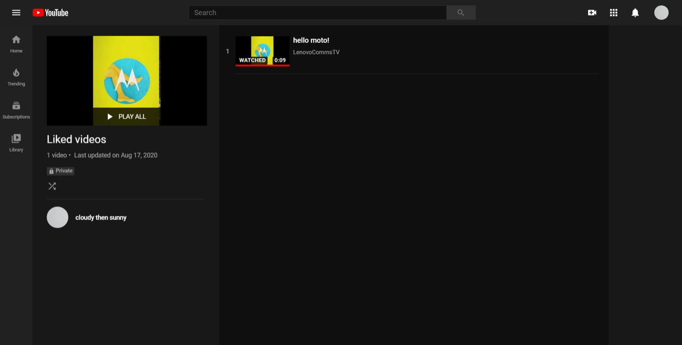Open Library in the sidebar
Screen dimensions: 682x345
coord(16,143)
